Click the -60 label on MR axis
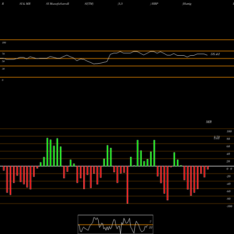This screenshot has height=234, width=234. pos(228,191)
